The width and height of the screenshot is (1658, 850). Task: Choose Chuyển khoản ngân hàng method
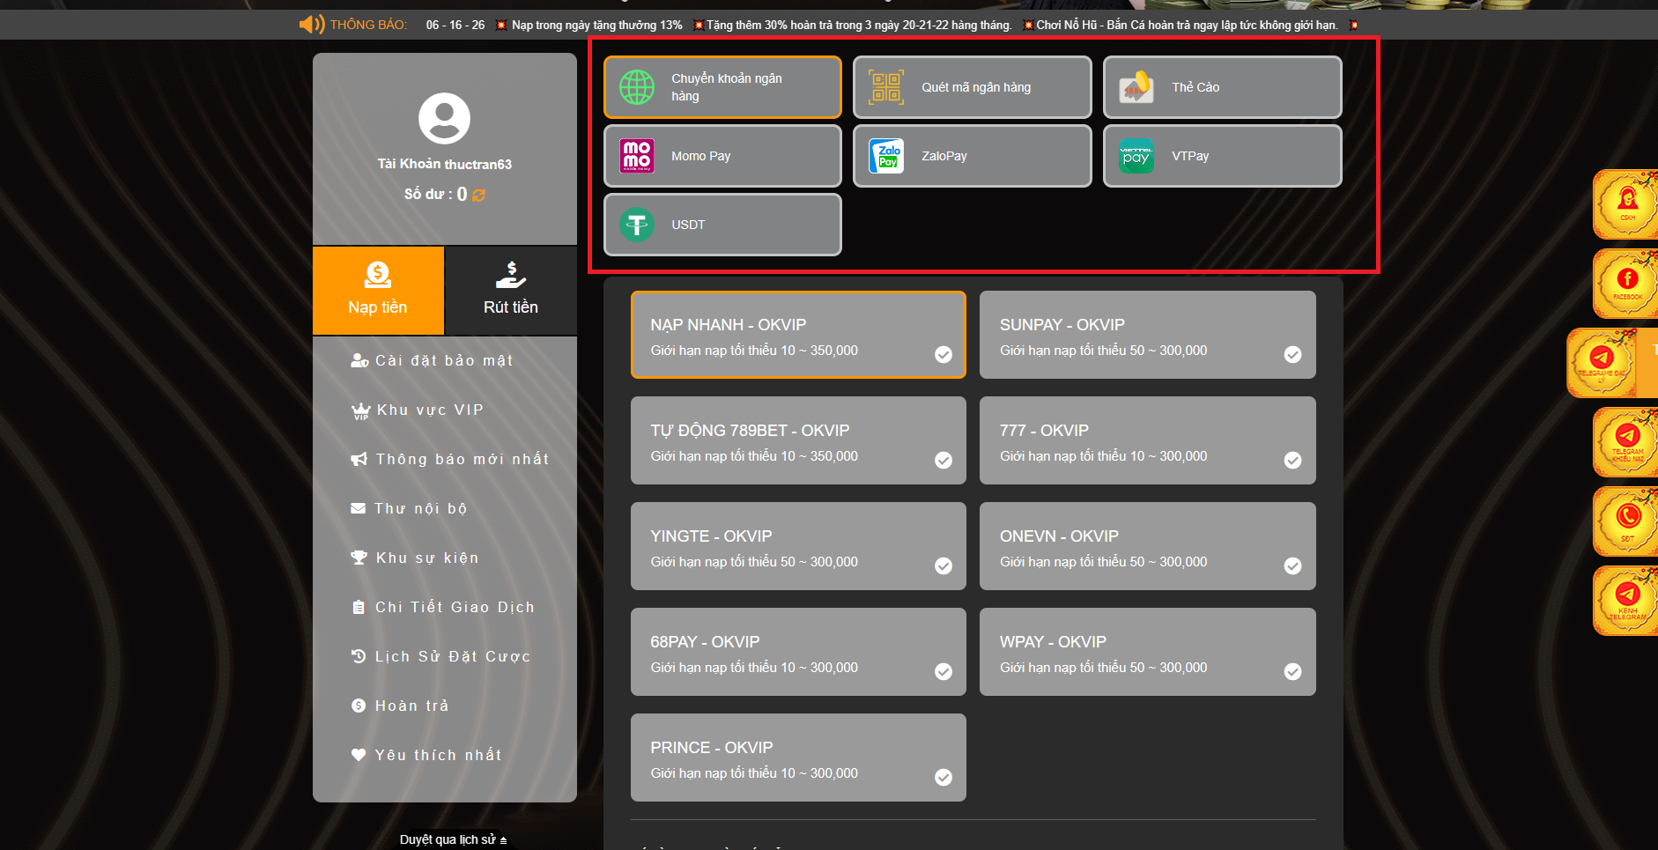click(722, 87)
